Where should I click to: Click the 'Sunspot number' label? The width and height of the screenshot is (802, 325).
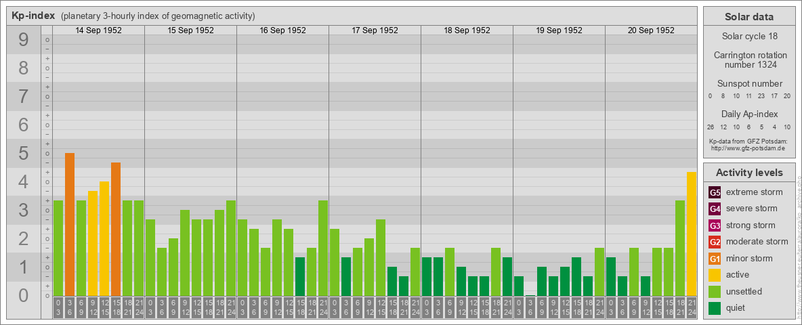click(x=750, y=84)
